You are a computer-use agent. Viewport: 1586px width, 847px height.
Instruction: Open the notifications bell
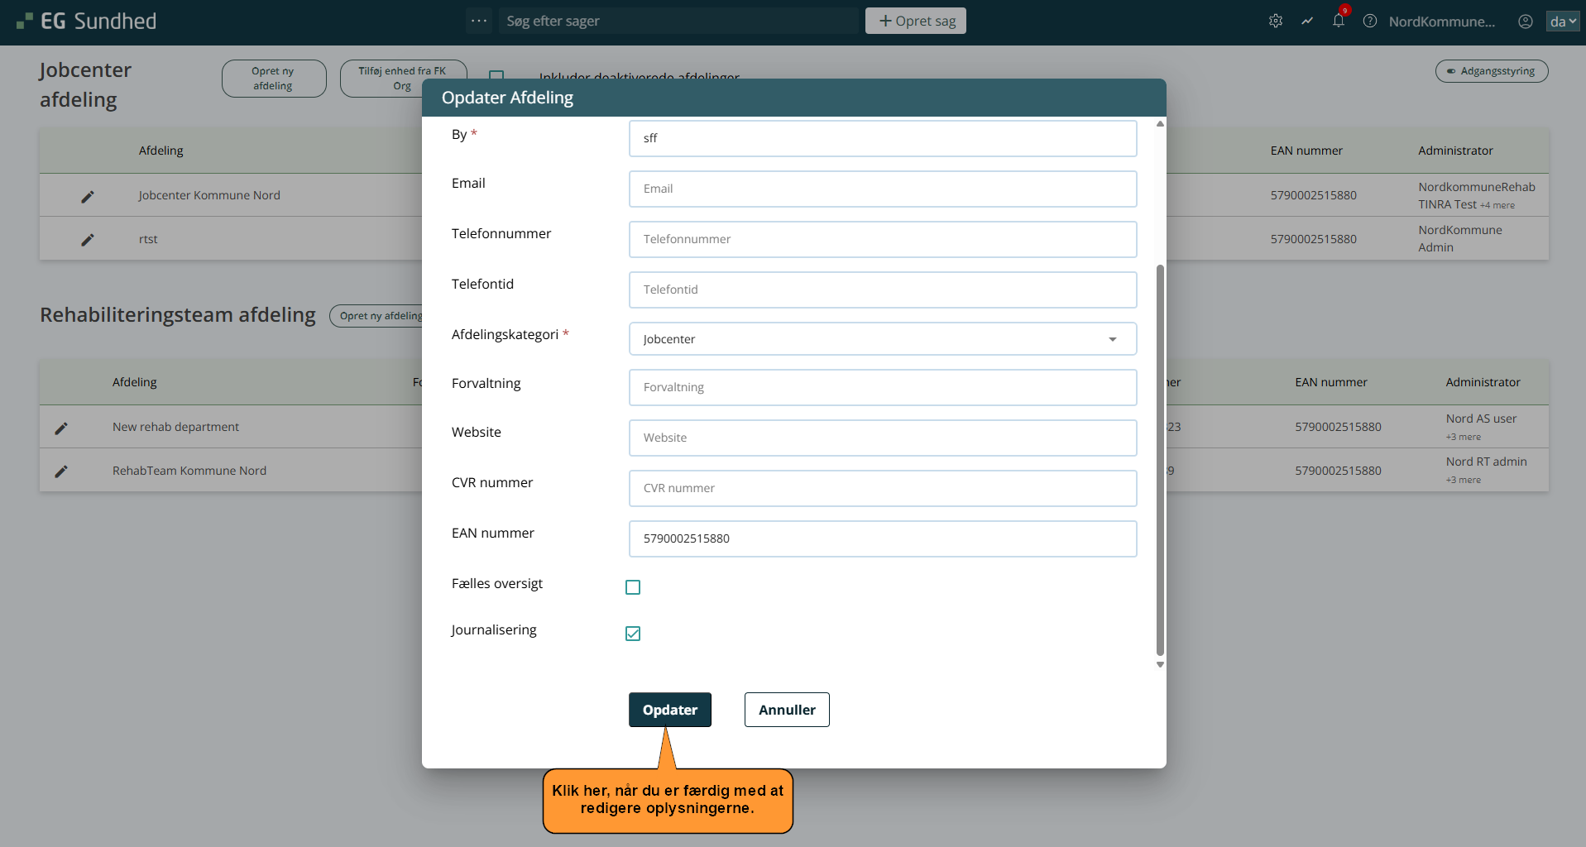click(1338, 22)
